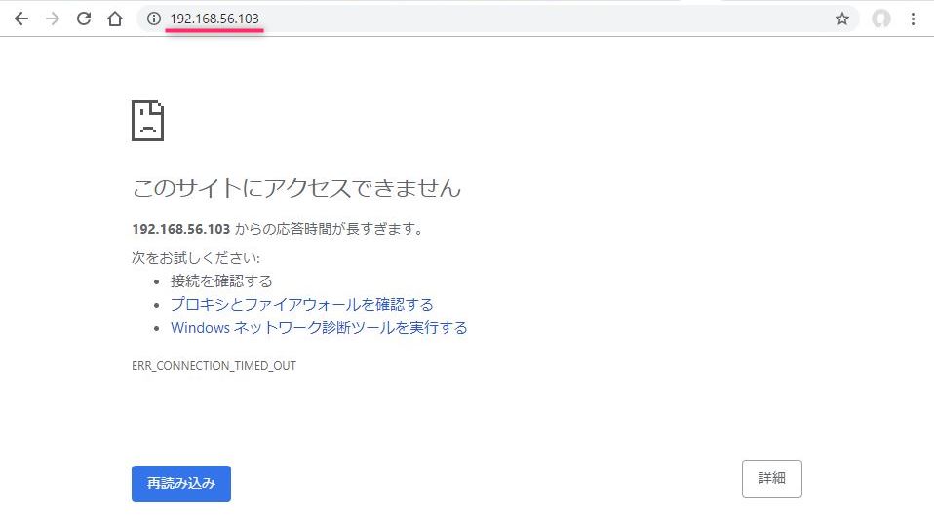View site information via the info icon
Screen dimensions: 934x523
coord(154,19)
